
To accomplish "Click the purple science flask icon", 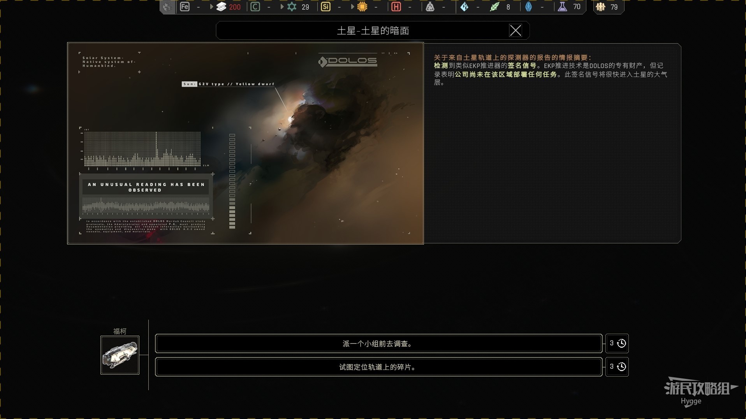I will tap(562, 7).
